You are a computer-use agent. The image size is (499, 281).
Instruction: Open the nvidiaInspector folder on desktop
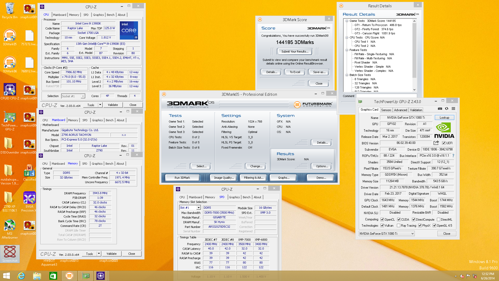tap(10, 175)
